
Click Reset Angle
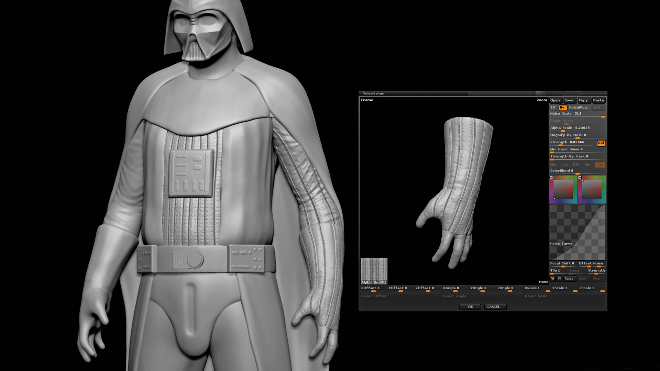[x=483, y=296]
